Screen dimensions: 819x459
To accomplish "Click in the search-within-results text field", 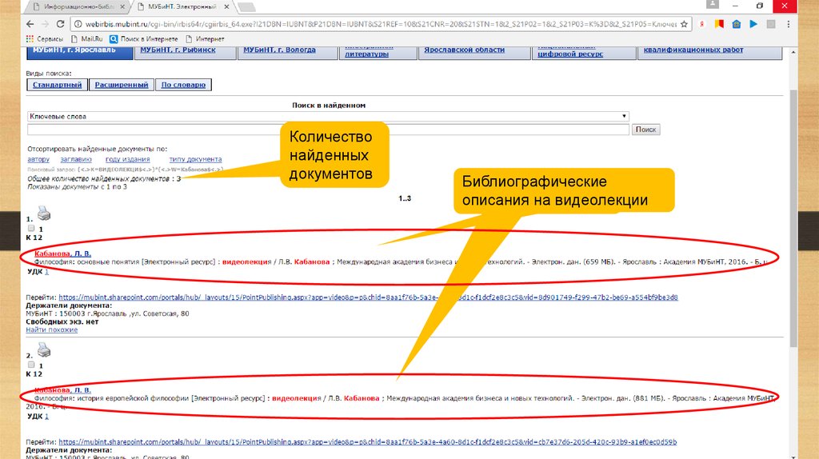I will click(328, 130).
